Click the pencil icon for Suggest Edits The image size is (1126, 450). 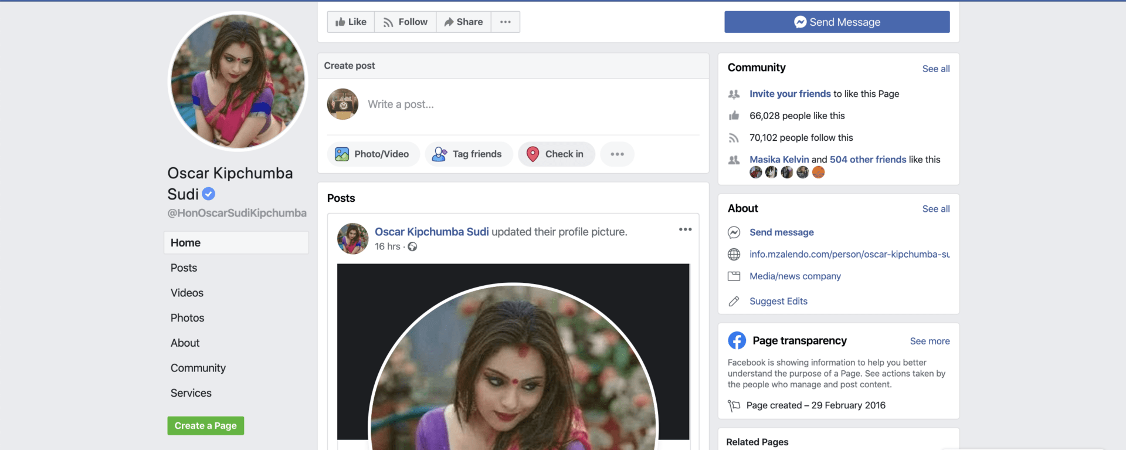(x=734, y=302)
